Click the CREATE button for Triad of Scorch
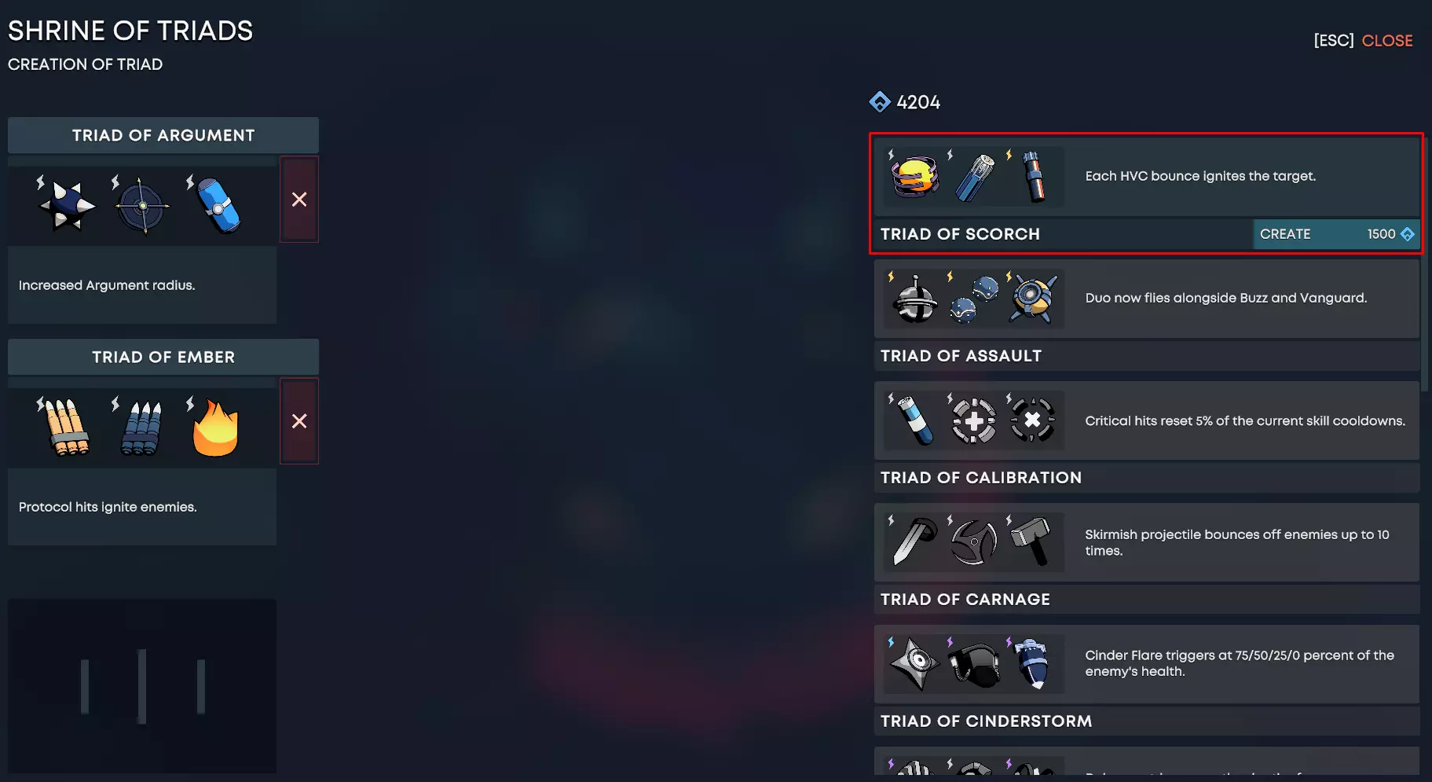Image resolution: width=1432 pixels, height=782 pixels. 1335,234
